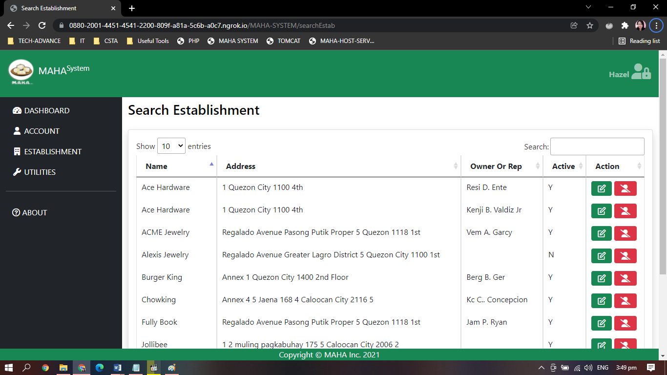Open the Chrome three-dot menu
Screen dimensions: 667x375
click(656, 25)
